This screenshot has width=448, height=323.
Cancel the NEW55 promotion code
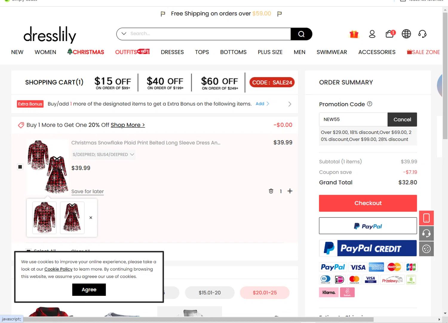coord(402,120)
